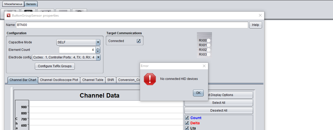
Task: Select the RX02 electrode circle
Action: [x=209, y=50]
